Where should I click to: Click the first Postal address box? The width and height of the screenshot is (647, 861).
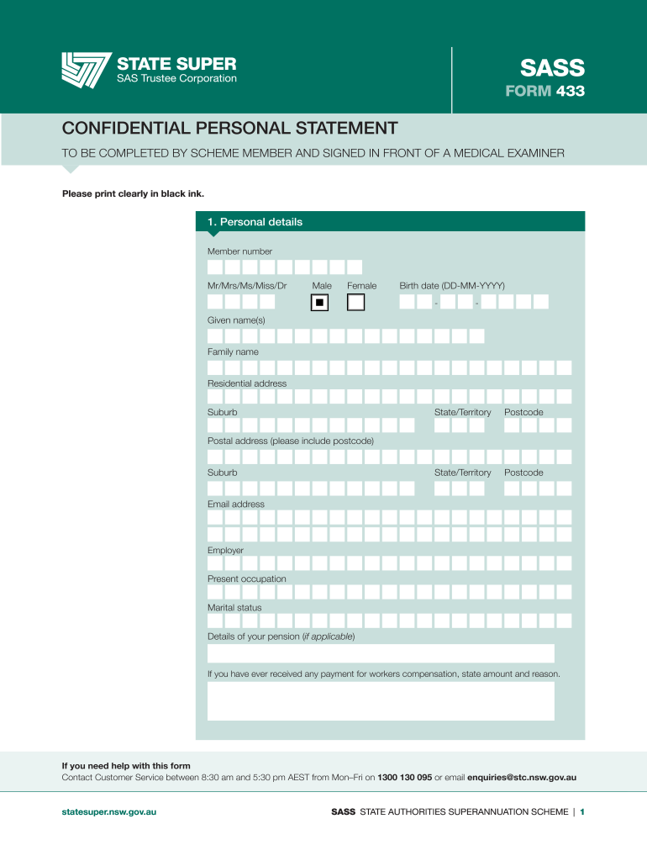click(215, 457)
